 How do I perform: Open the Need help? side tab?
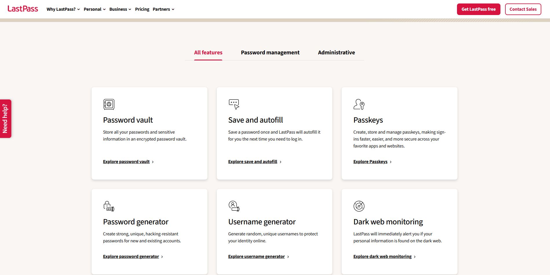(6, 119)
